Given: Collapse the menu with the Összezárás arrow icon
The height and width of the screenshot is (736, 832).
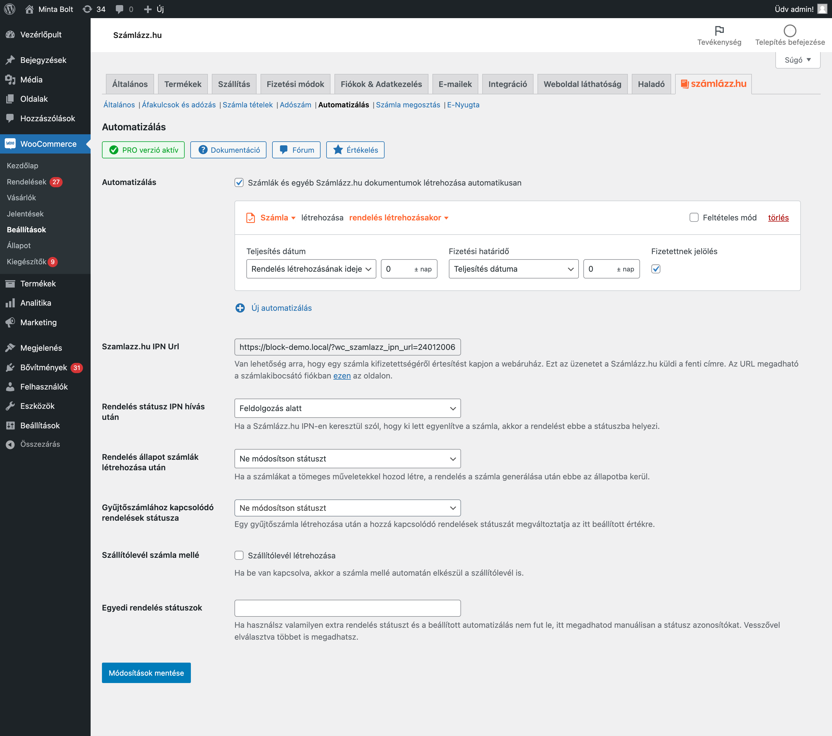Looking at the screenshot, I should [10, 444].
